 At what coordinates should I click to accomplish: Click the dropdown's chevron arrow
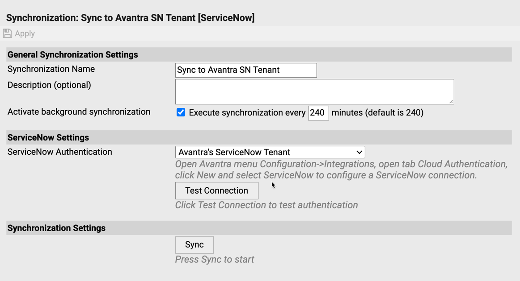[x=359, y=152]
